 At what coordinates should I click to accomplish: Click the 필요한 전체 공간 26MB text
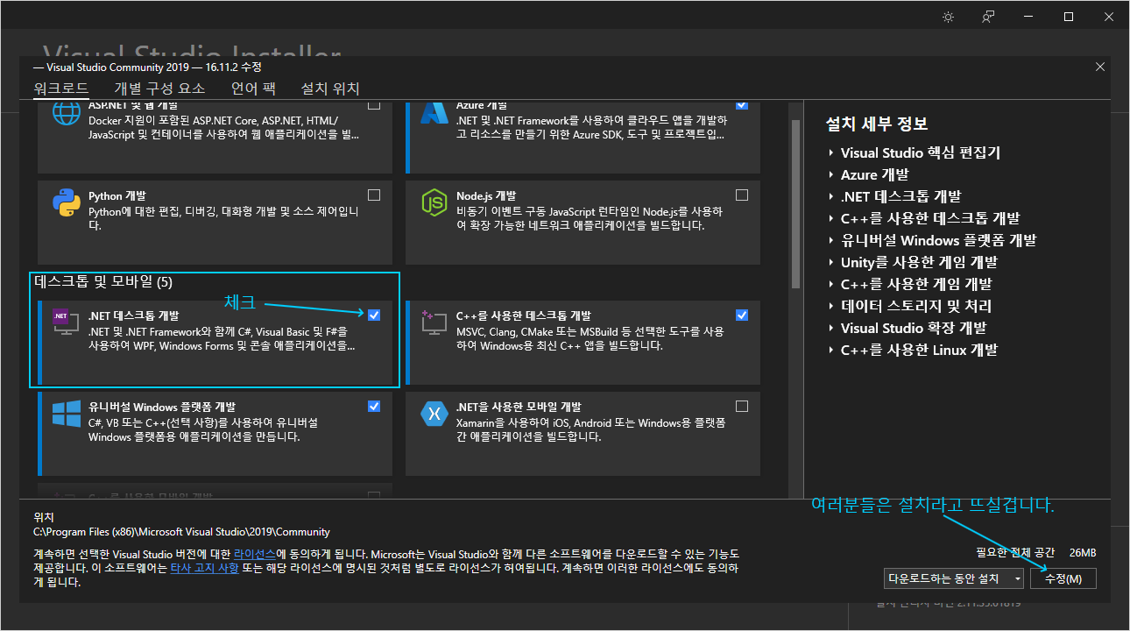point(1035,553)
